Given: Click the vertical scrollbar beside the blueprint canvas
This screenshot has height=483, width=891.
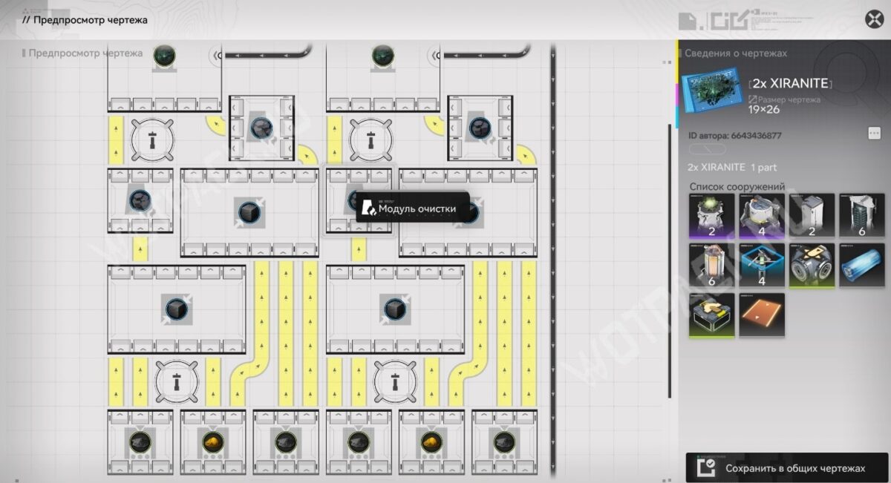Looking at the screenshot, I should pos(669,260).
